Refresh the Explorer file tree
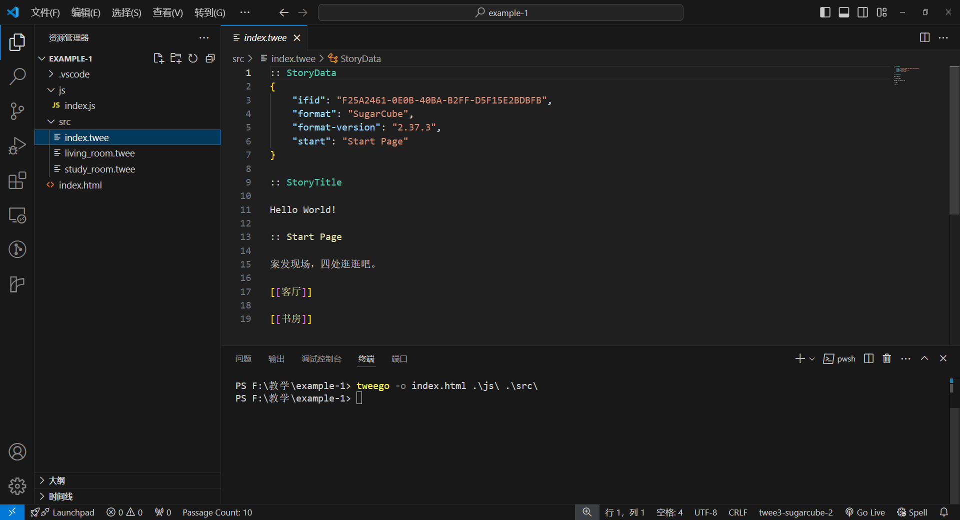960x520 pixels. [x=193, y=58]
